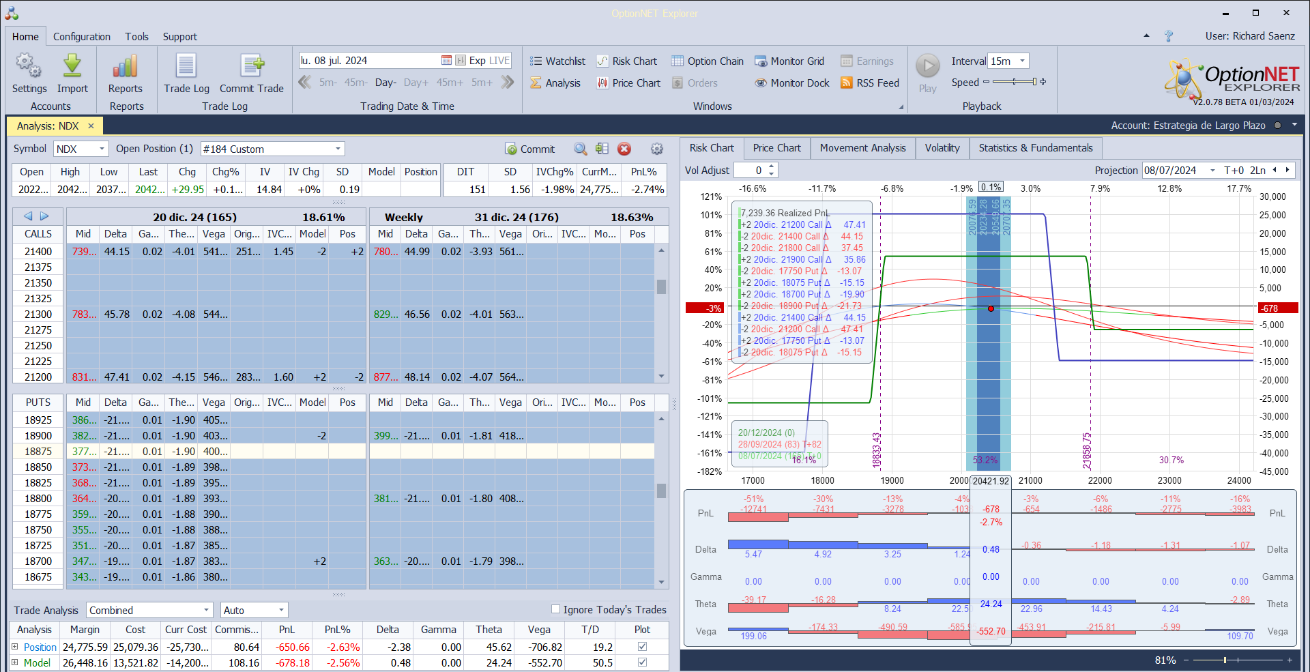Open the Analysis window

pyautogui.click(x=555, y=83)
